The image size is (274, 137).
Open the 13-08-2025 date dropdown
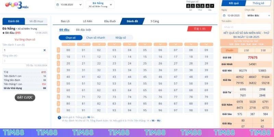click(x=69, y=5)
